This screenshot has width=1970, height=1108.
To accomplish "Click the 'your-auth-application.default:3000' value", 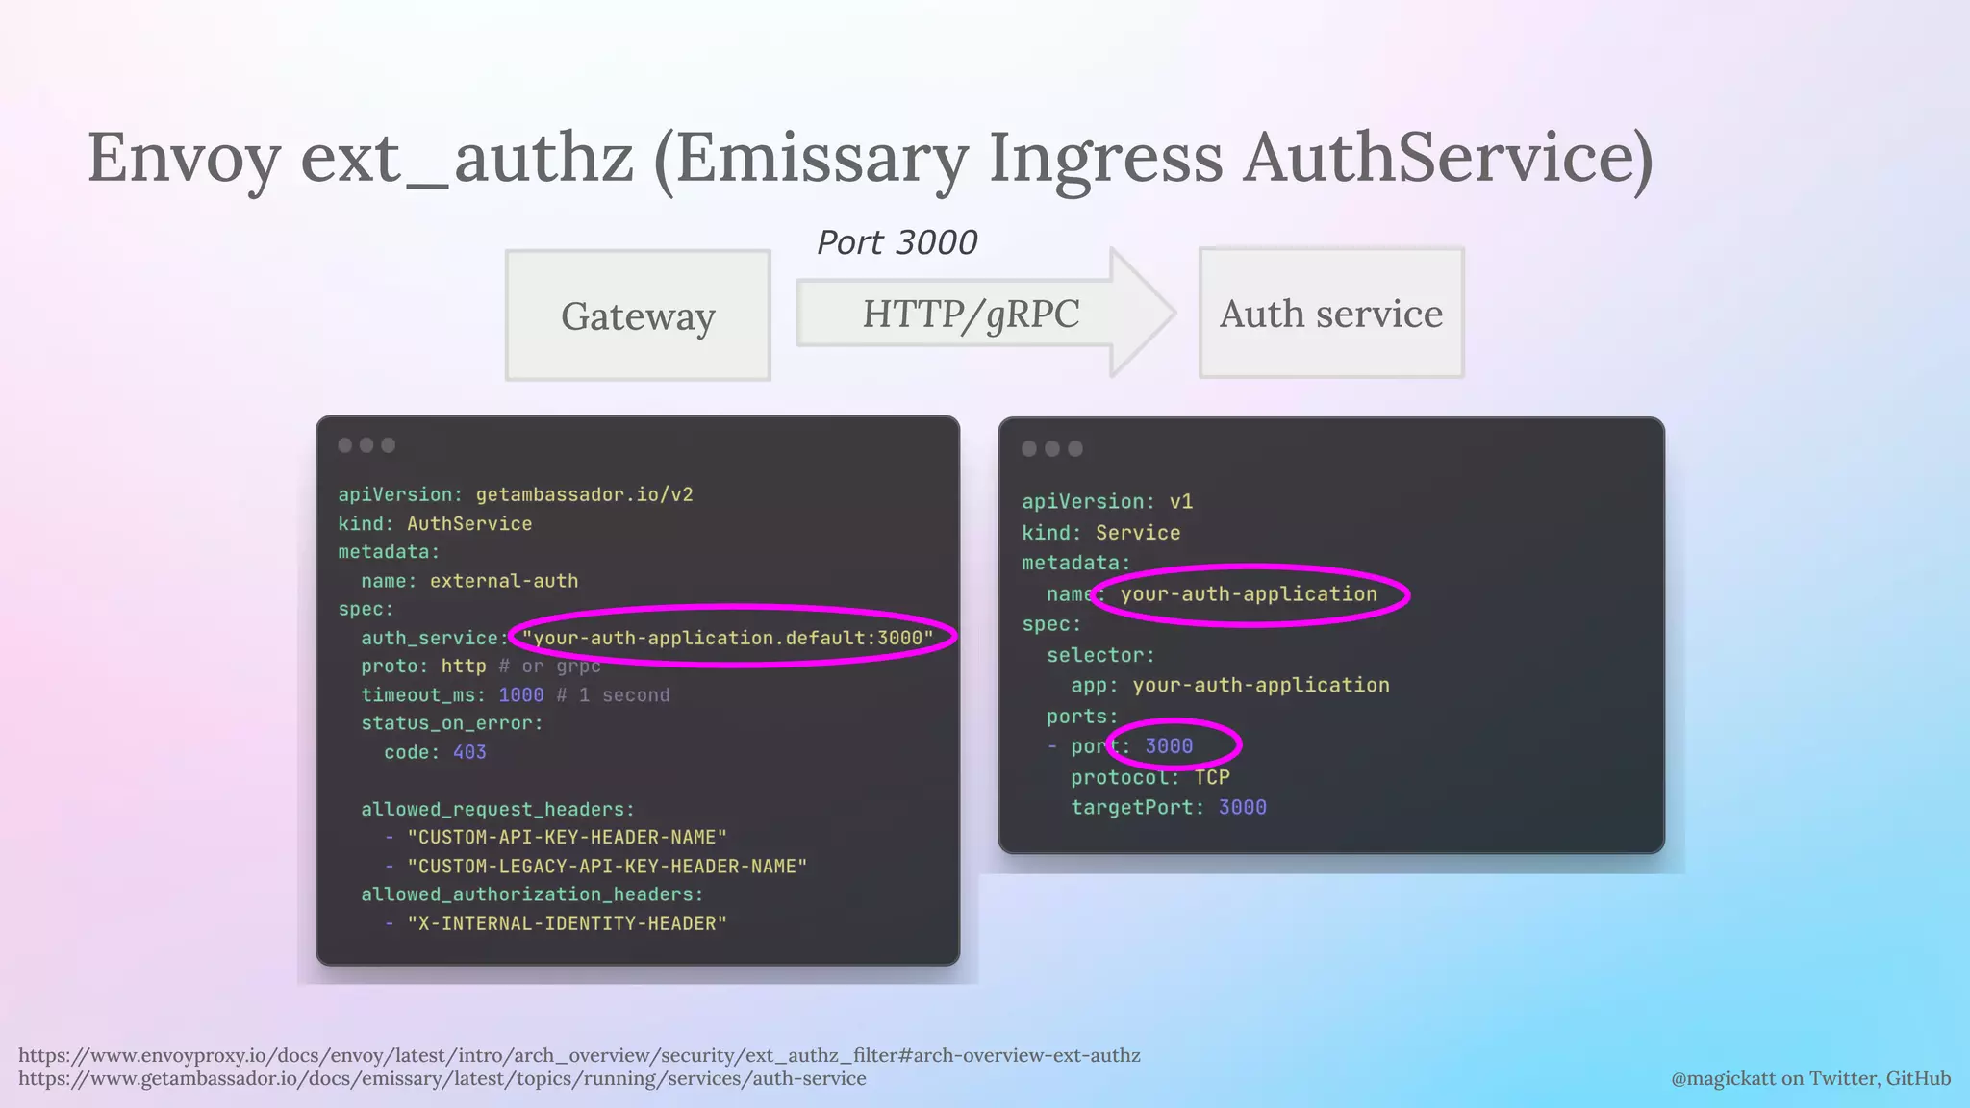I will (728, 638).
